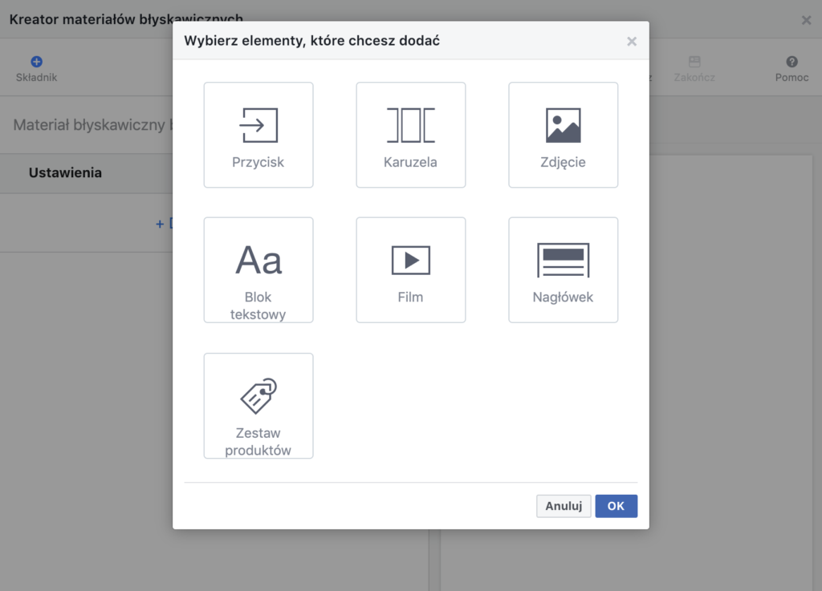Image resolution: width=822 pixels, height=591 pixels.
Task: Click the Karuzela label text
Action: click(x=410, y=162)
